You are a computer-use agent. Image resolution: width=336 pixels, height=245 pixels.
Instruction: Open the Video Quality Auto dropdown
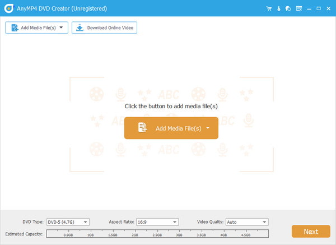point(247,222)
